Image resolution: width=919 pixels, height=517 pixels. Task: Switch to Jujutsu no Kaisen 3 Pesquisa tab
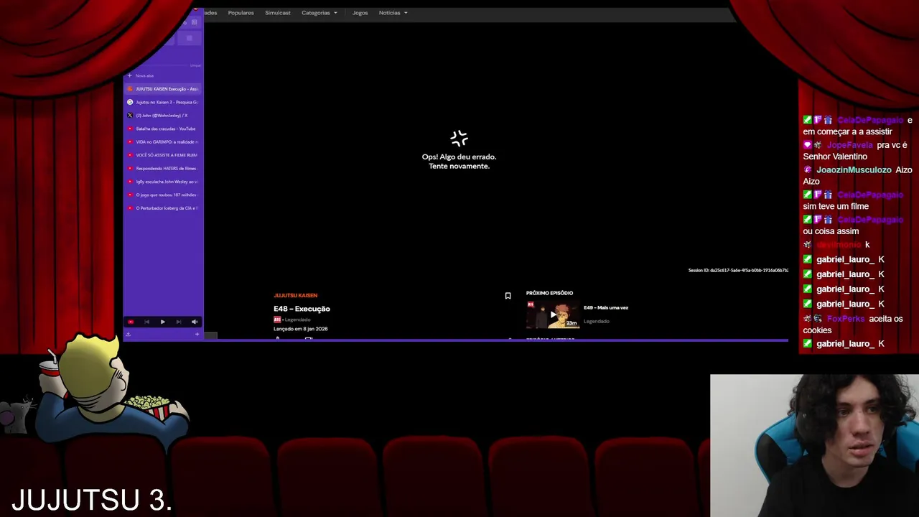[x=163, y=102]
